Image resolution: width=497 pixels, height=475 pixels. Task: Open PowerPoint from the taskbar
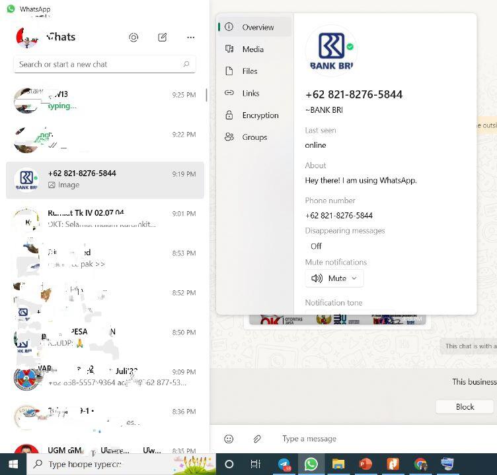click(365, 464)
